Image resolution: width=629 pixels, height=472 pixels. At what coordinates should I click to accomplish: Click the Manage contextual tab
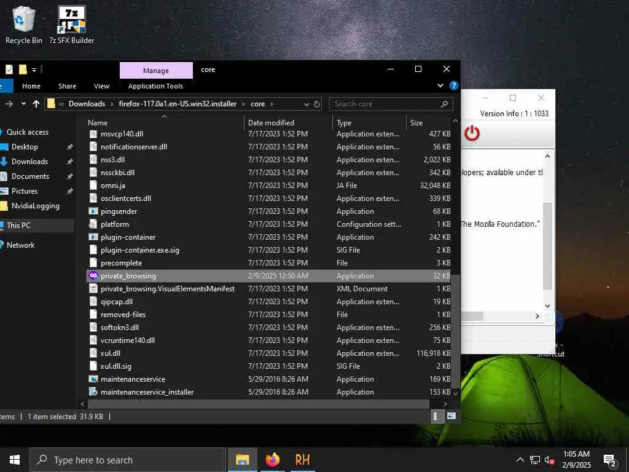(156, 71)
